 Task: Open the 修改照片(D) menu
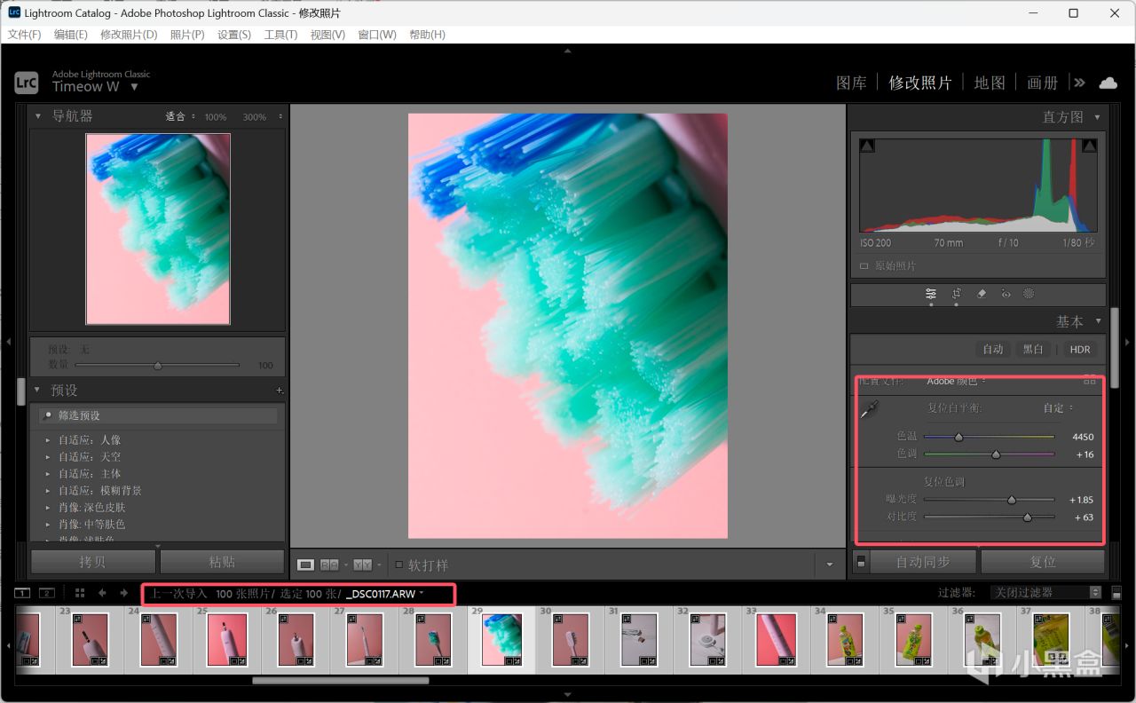[129, 35]
